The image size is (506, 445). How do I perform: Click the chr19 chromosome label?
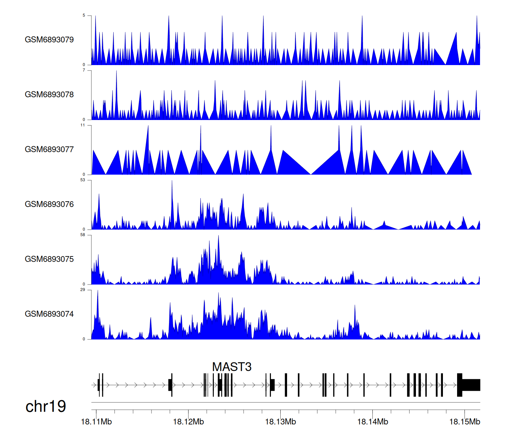coord(46,407)
